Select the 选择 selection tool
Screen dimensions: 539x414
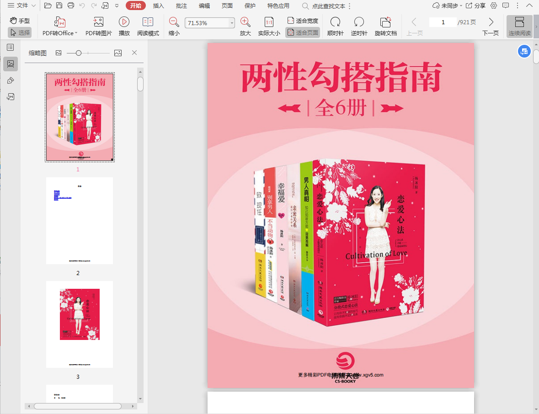(20, 32)
